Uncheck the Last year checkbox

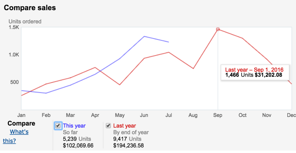tap(108, 126)
